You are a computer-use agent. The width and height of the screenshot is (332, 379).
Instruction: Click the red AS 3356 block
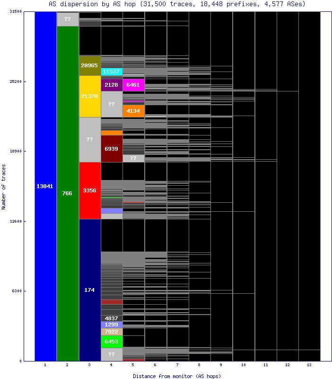click(x=89, y=190)
